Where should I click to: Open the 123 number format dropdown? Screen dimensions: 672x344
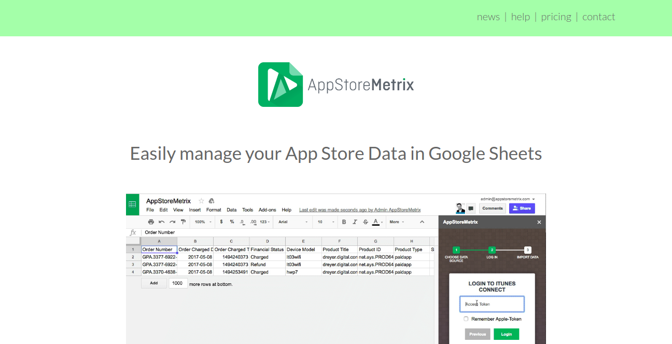[x=265, y=222]
